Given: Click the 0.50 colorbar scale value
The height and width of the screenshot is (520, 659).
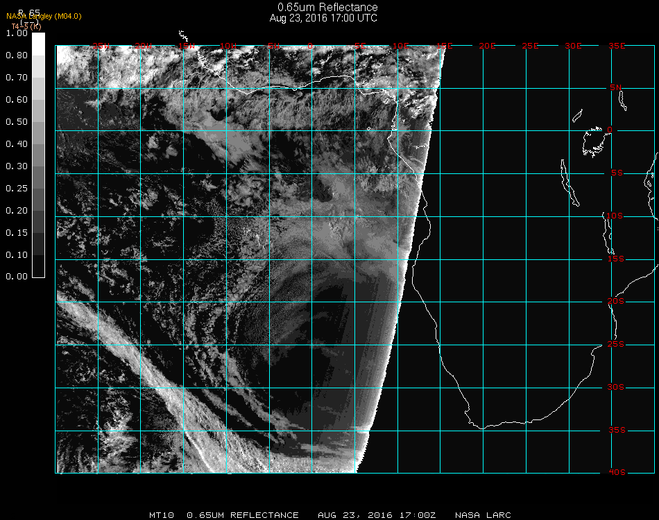Looking at the screenshot, I should click(17, 122).
